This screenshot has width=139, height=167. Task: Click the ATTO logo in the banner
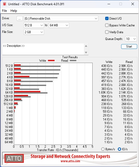tap(14, 158)
